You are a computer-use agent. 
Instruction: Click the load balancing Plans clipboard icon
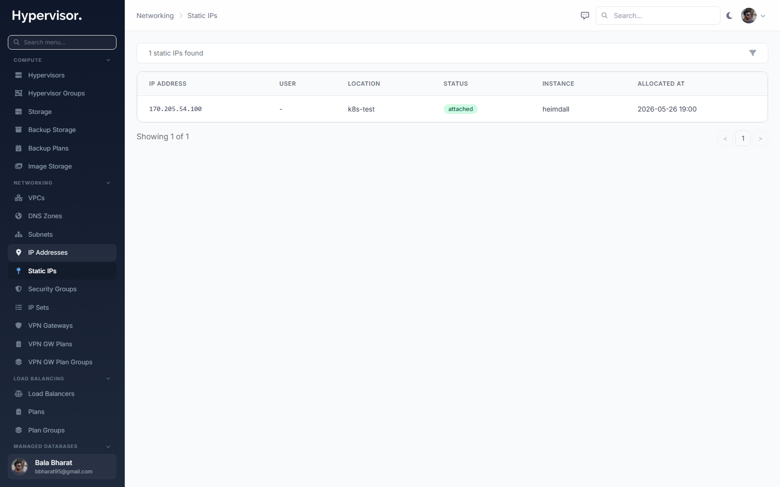tap(19, 412)
